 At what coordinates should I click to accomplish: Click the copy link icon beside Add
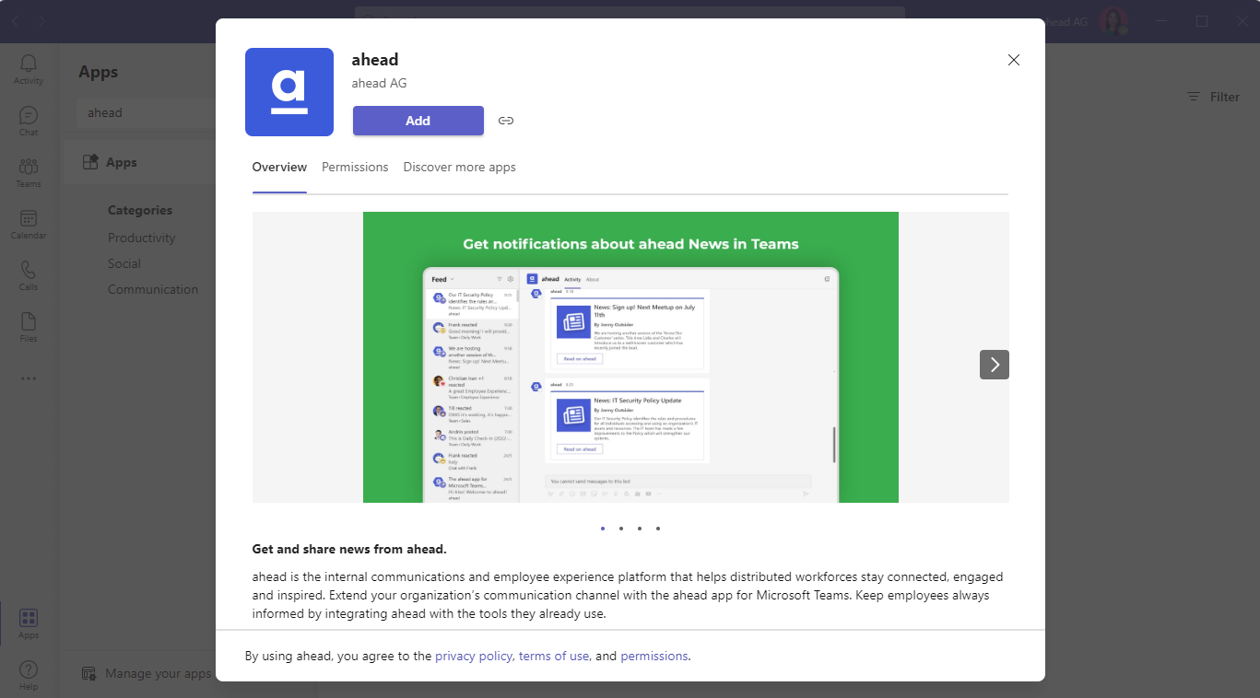(x=505, y=120)
